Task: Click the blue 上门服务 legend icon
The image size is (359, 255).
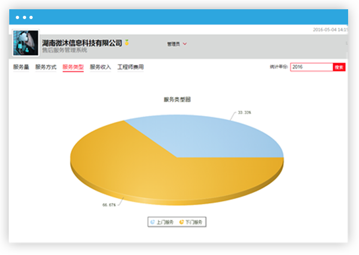Action: pyautogui.click(x=153, y=222)
